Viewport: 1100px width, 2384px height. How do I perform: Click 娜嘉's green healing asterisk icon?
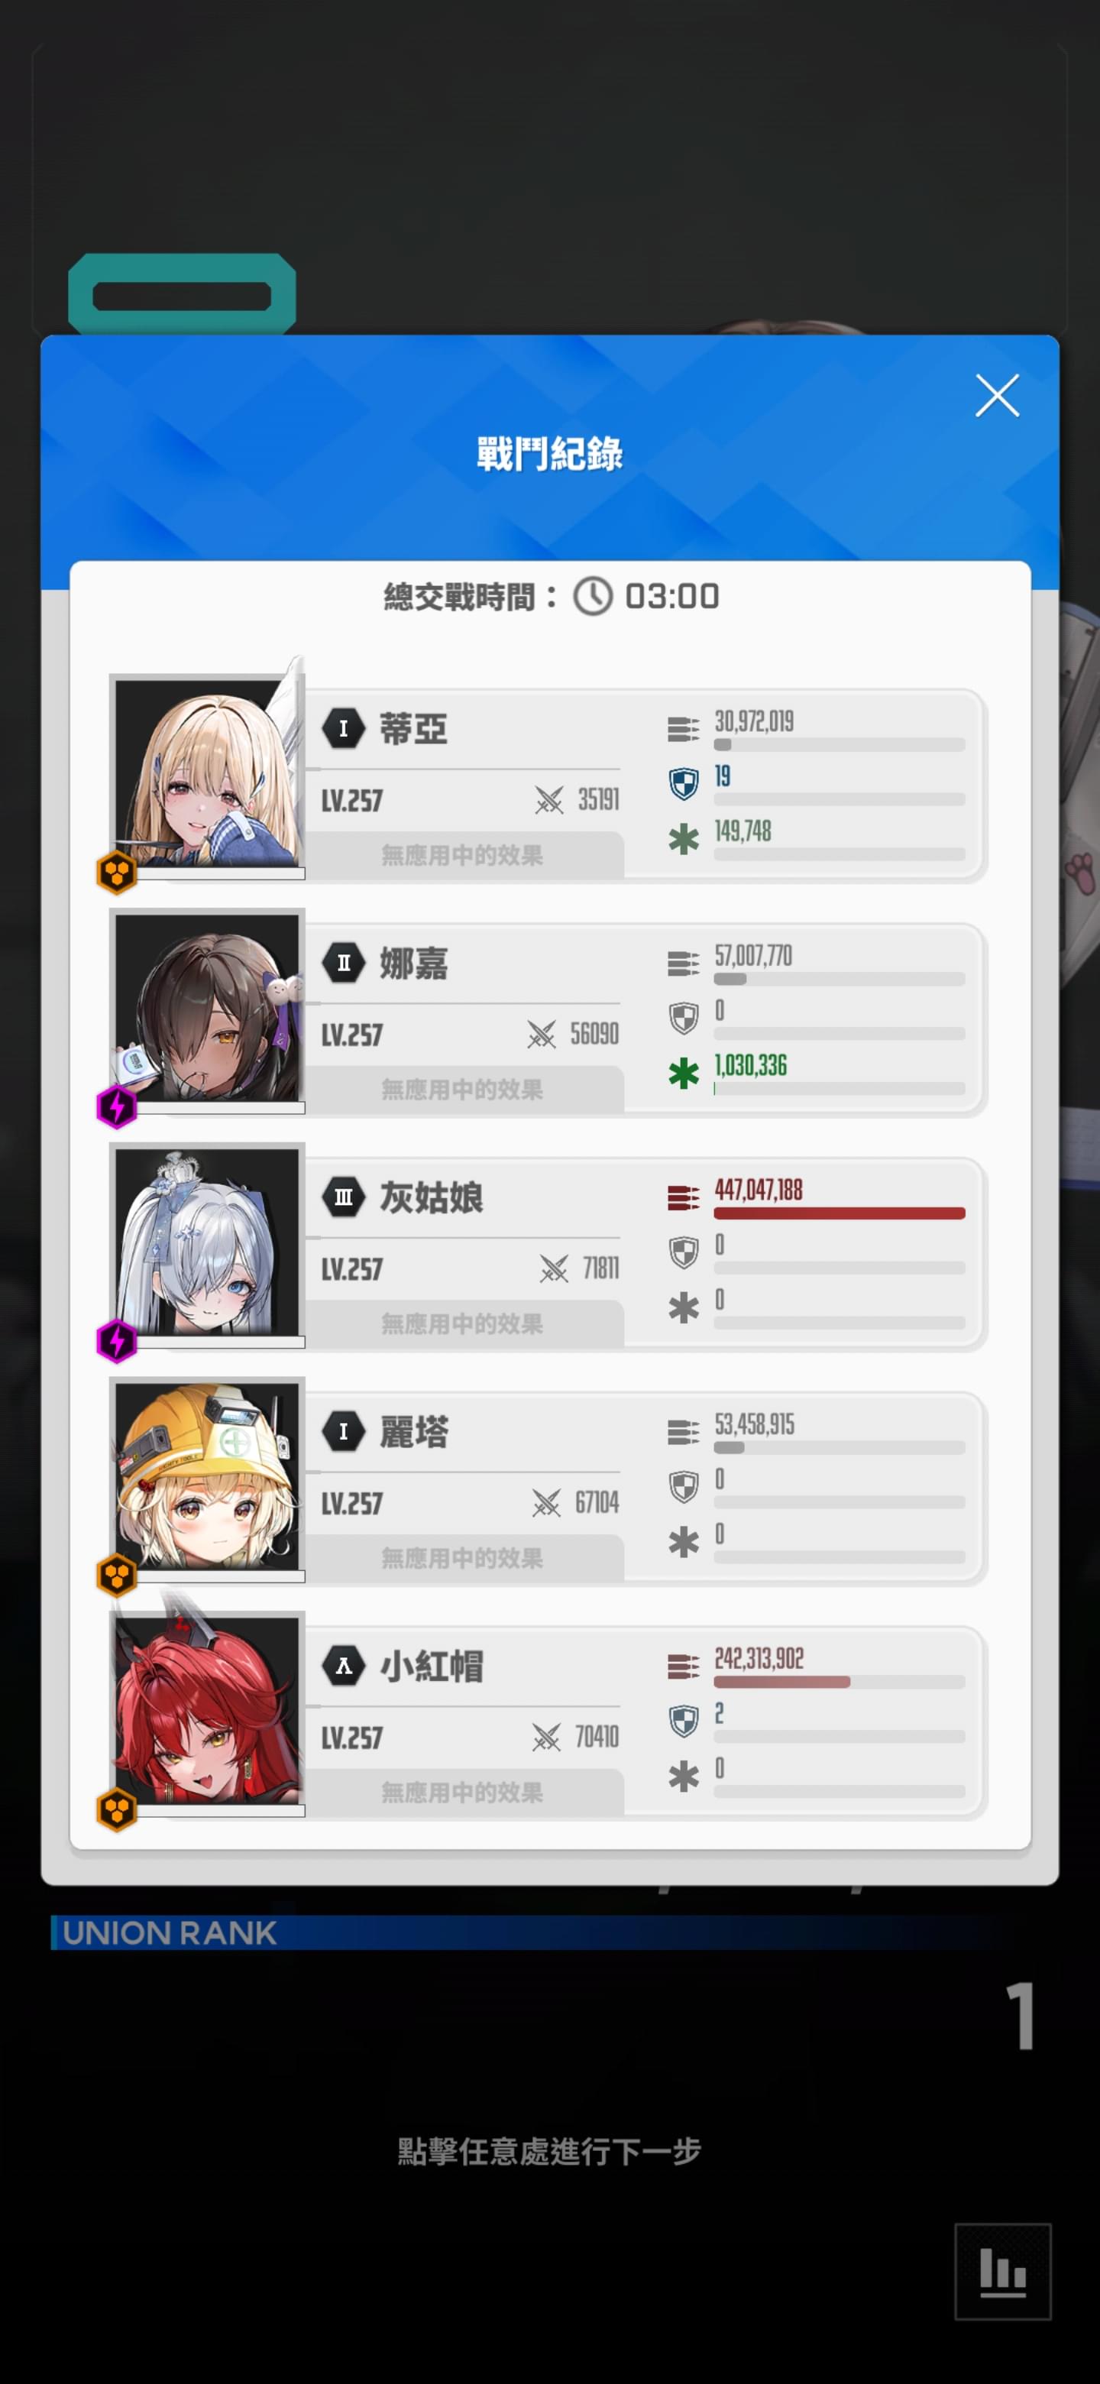tap(684, 1074)
